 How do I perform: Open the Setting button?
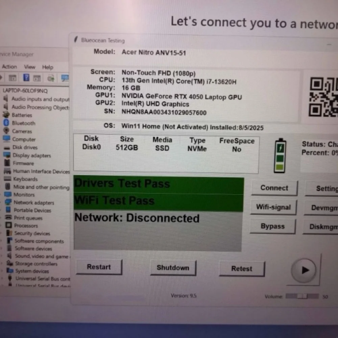tap(322, 189)
